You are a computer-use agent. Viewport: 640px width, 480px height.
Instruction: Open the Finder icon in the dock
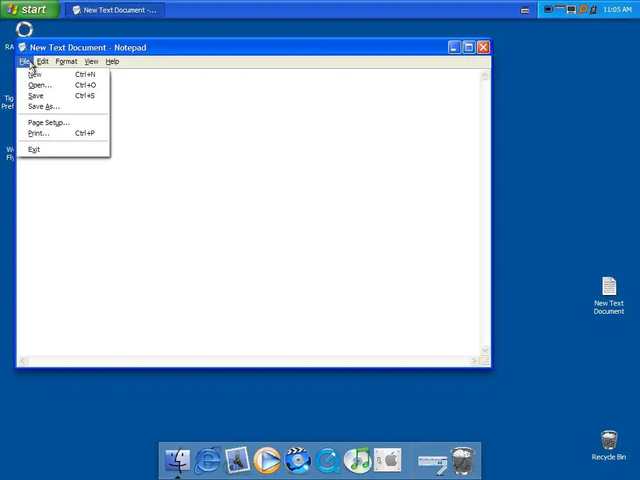coord(177,461)
